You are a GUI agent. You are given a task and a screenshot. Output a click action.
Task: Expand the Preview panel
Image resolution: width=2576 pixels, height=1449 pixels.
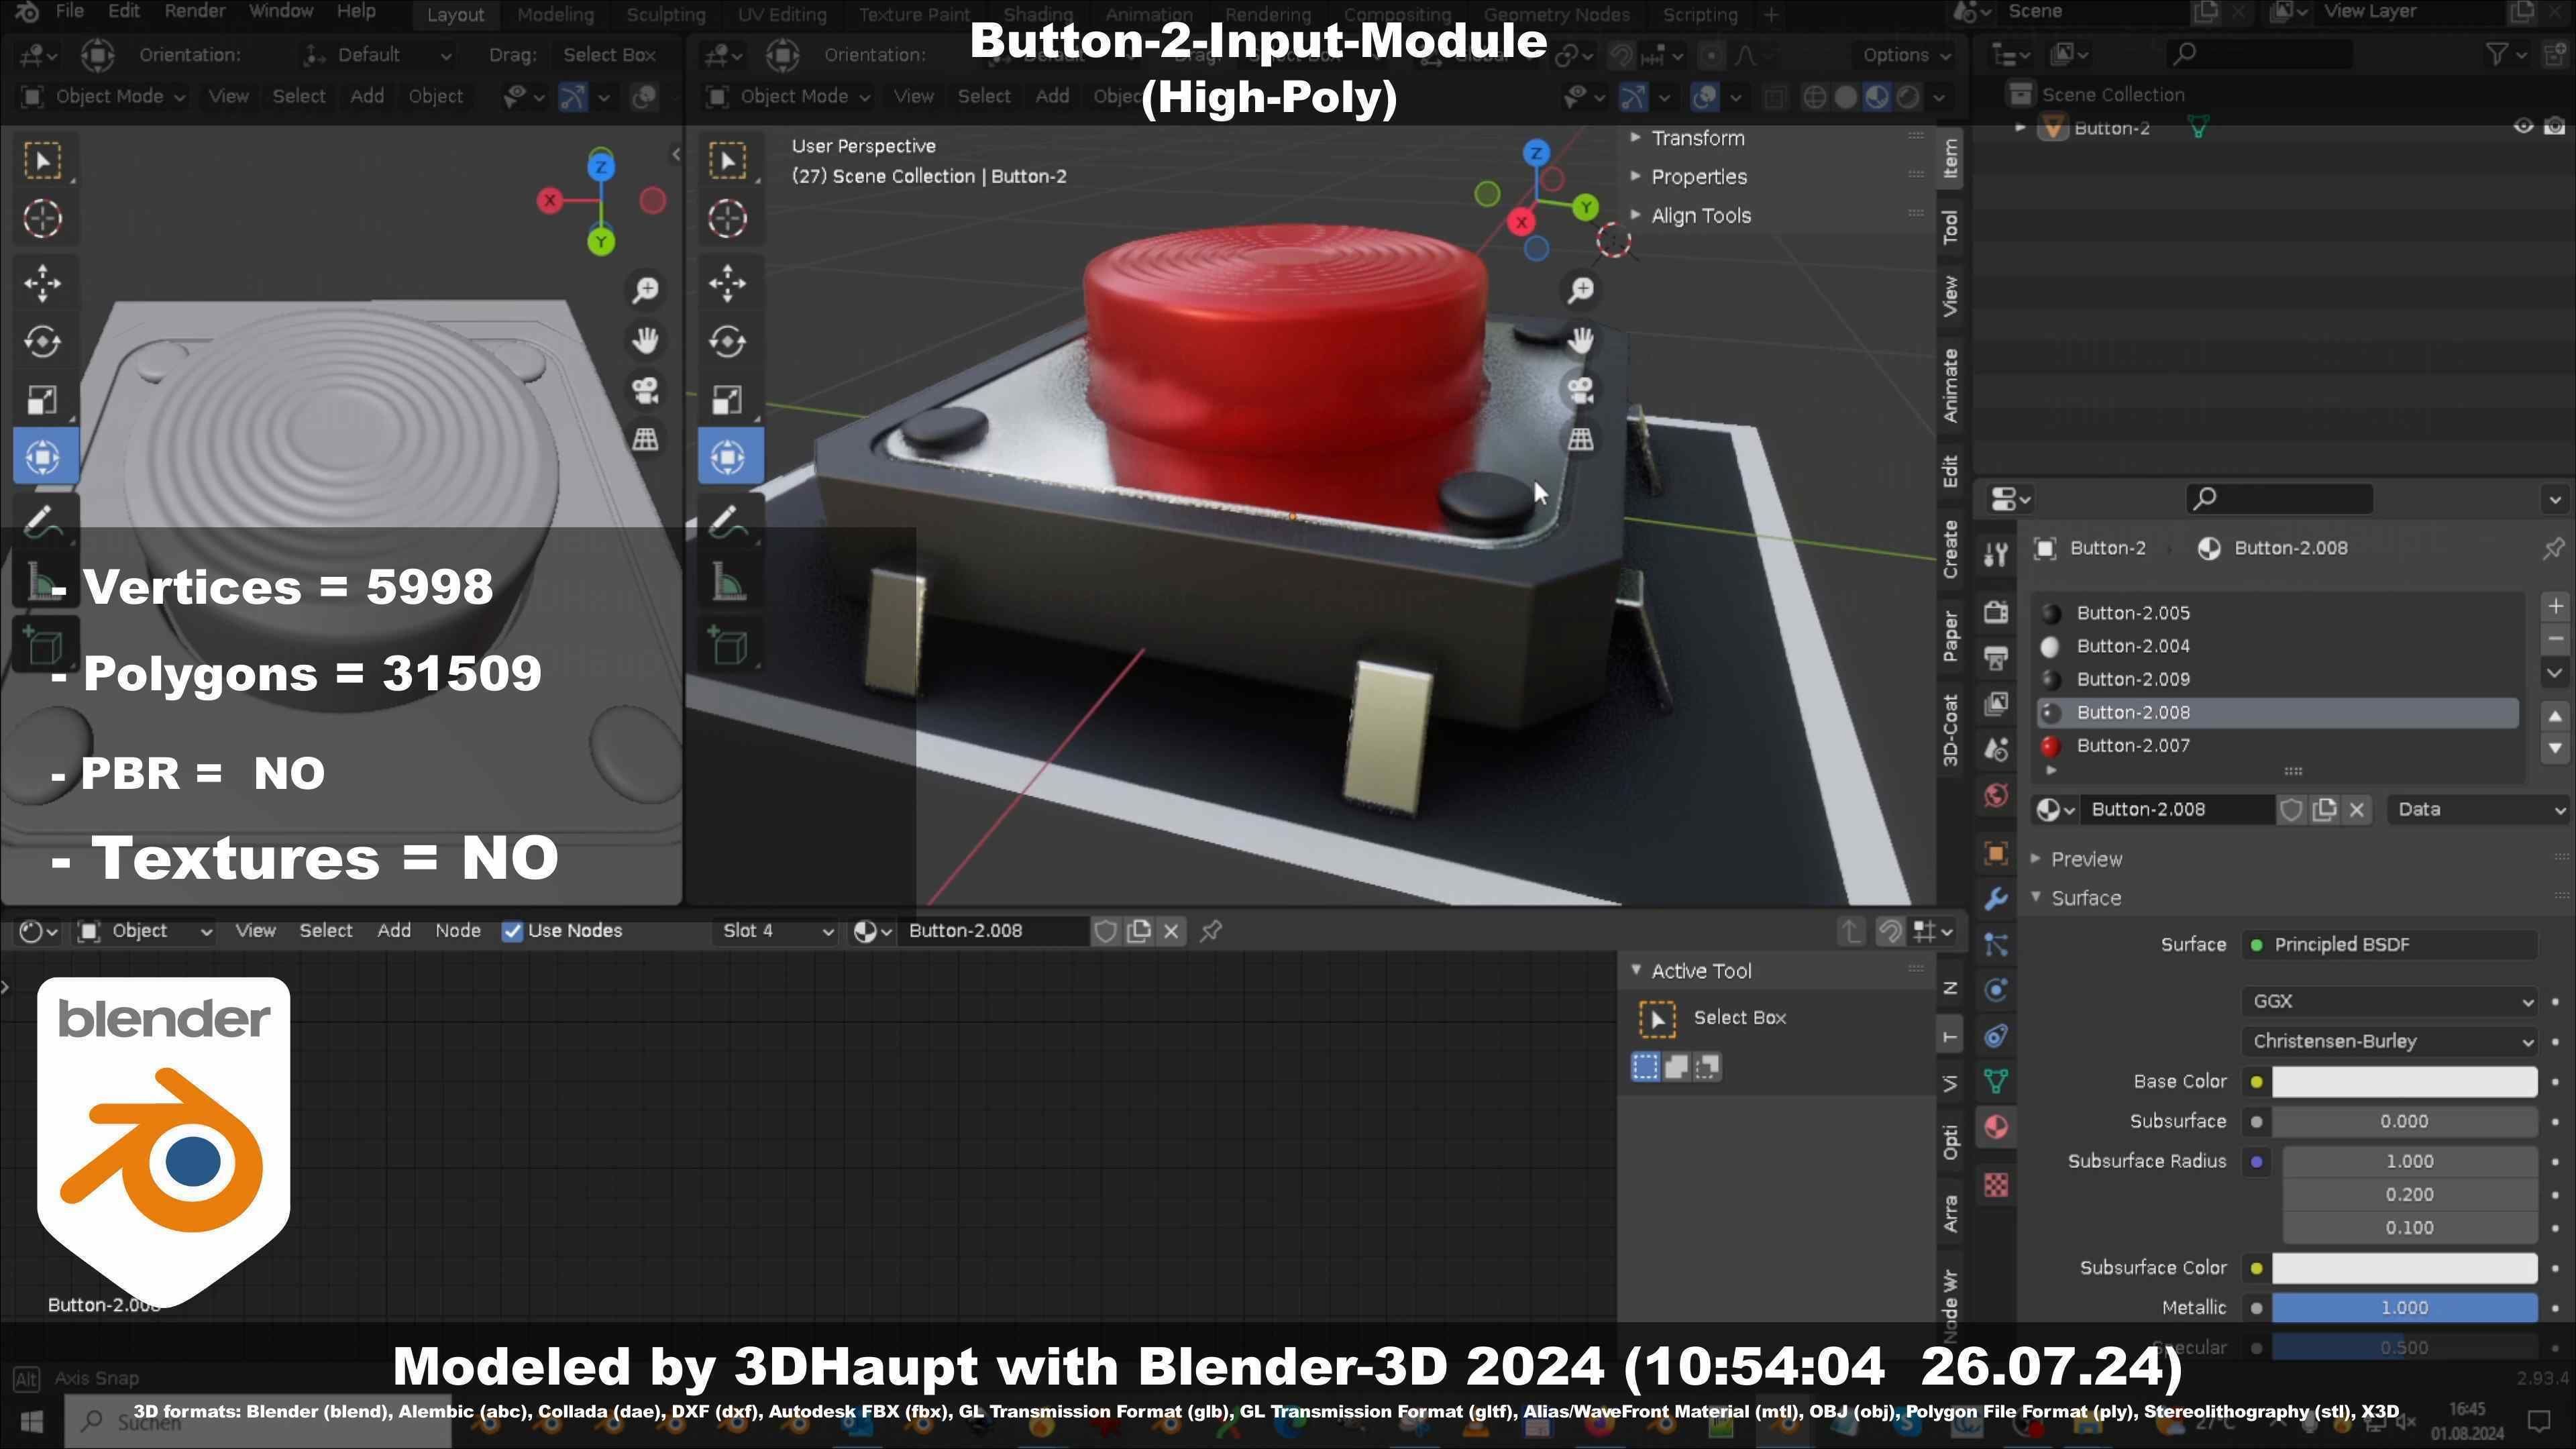coord(2086,859)
